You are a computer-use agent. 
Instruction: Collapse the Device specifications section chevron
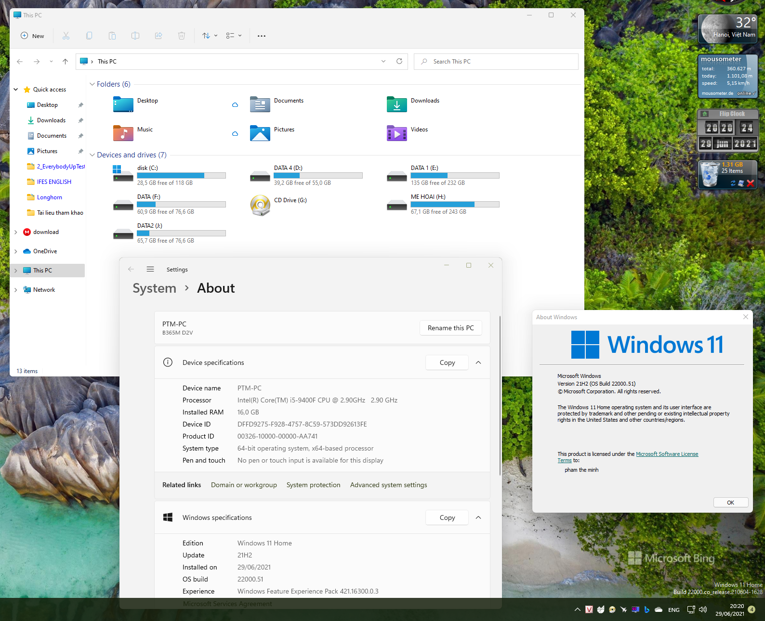coord(478,362)
